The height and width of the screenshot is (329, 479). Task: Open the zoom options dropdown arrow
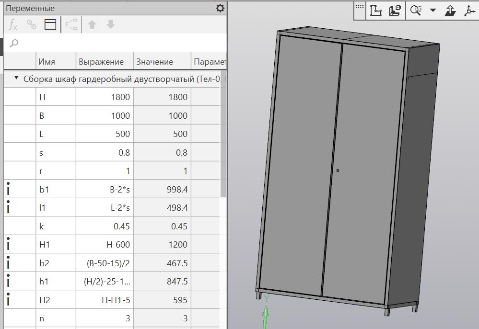pos(433,10)
